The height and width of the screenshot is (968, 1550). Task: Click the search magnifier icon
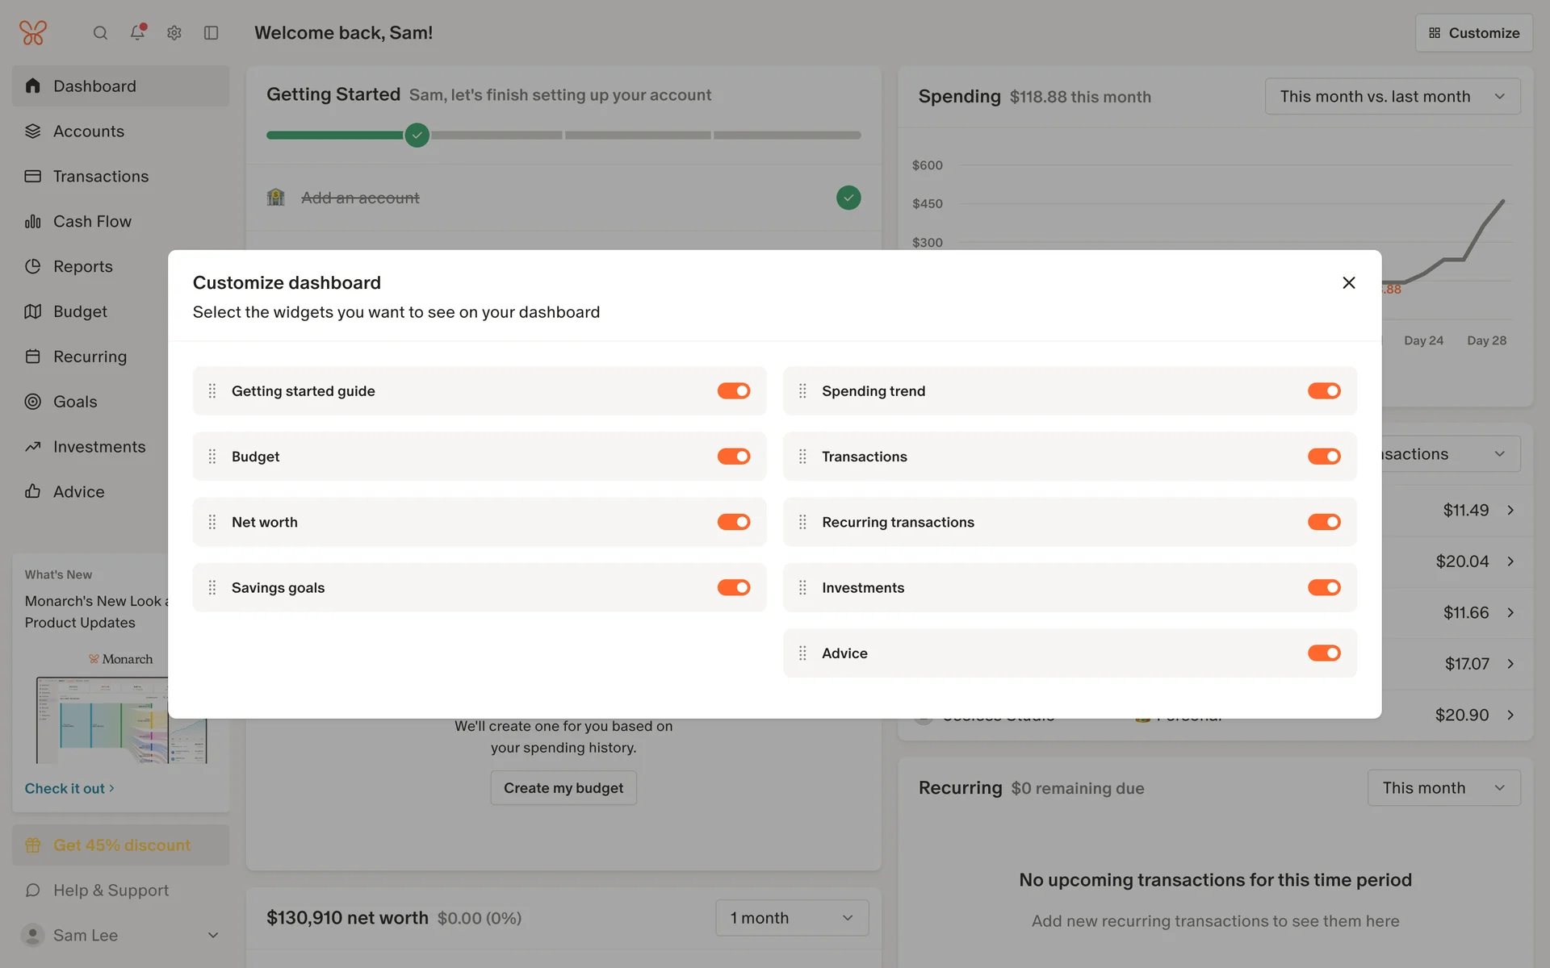coord(100,33)
